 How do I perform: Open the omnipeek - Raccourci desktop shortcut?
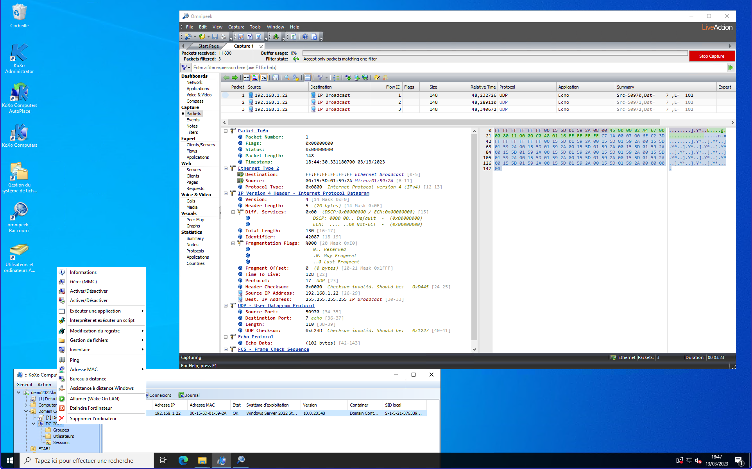[x=20, y=218]
